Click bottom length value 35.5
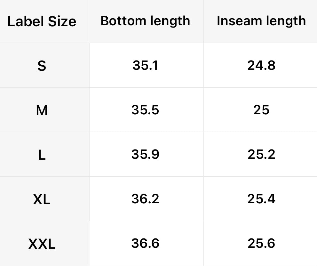 coord(145,110)
